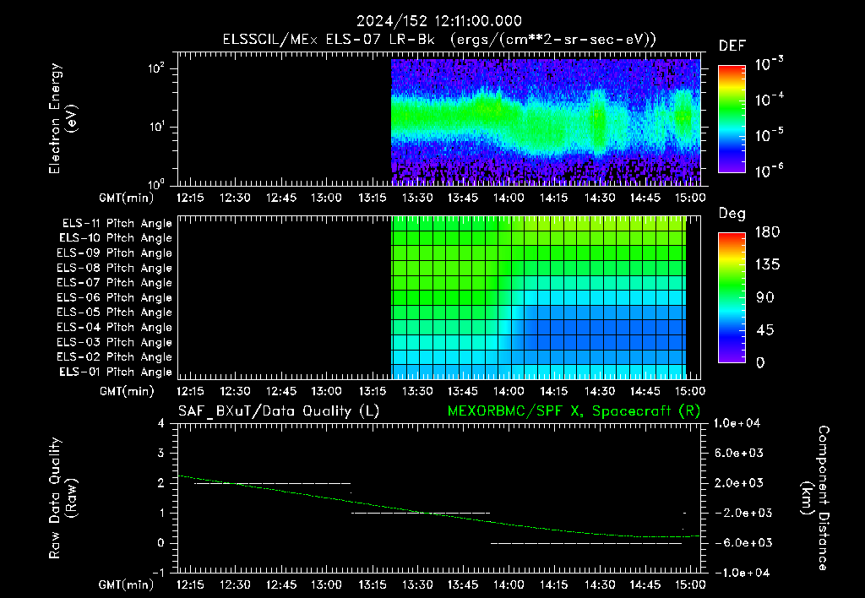Click the 14:00 tick under pitch angle panel

(508, 391)
